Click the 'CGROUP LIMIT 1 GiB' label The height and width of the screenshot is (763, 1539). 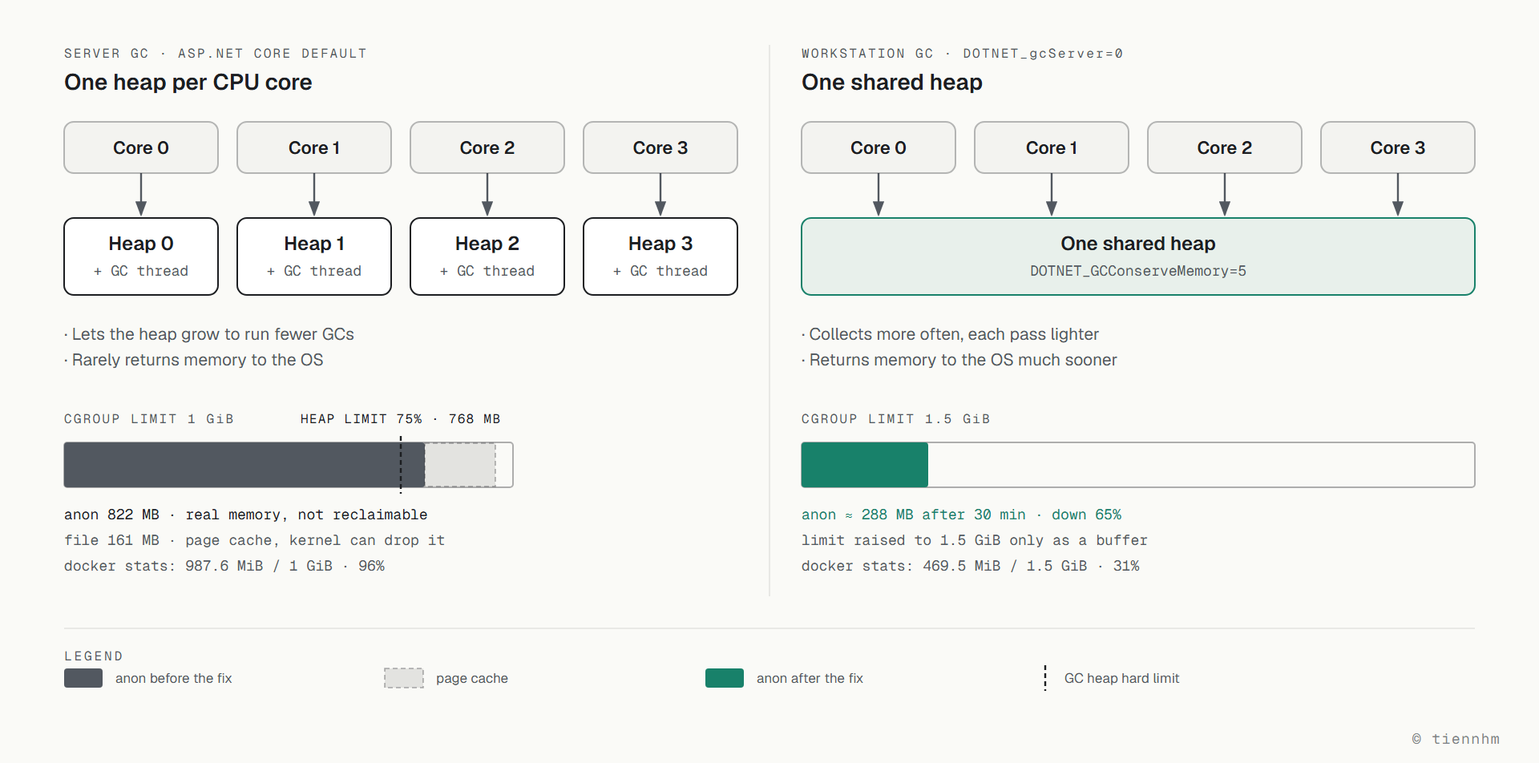click(149, 419)
